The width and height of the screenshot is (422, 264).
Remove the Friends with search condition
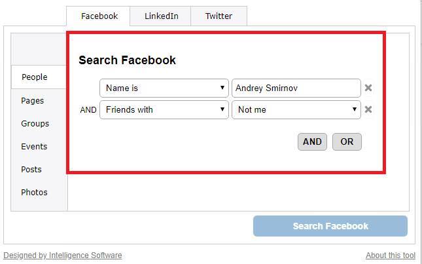[x=368, y=109]
